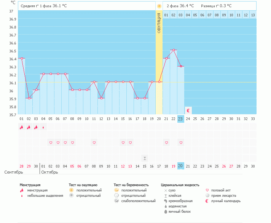The image size is (271, 223).
Task: Click the sticky cervical fluid icon on day 18
Action: [145, 158]
